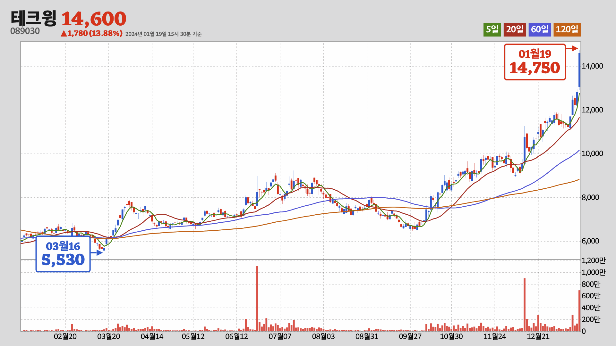The height and width of the screenshot is (346, 616).
Task: Click the timestamp 2024년 01월 19일 15시 30분 기준
Action: click(163, 34)
